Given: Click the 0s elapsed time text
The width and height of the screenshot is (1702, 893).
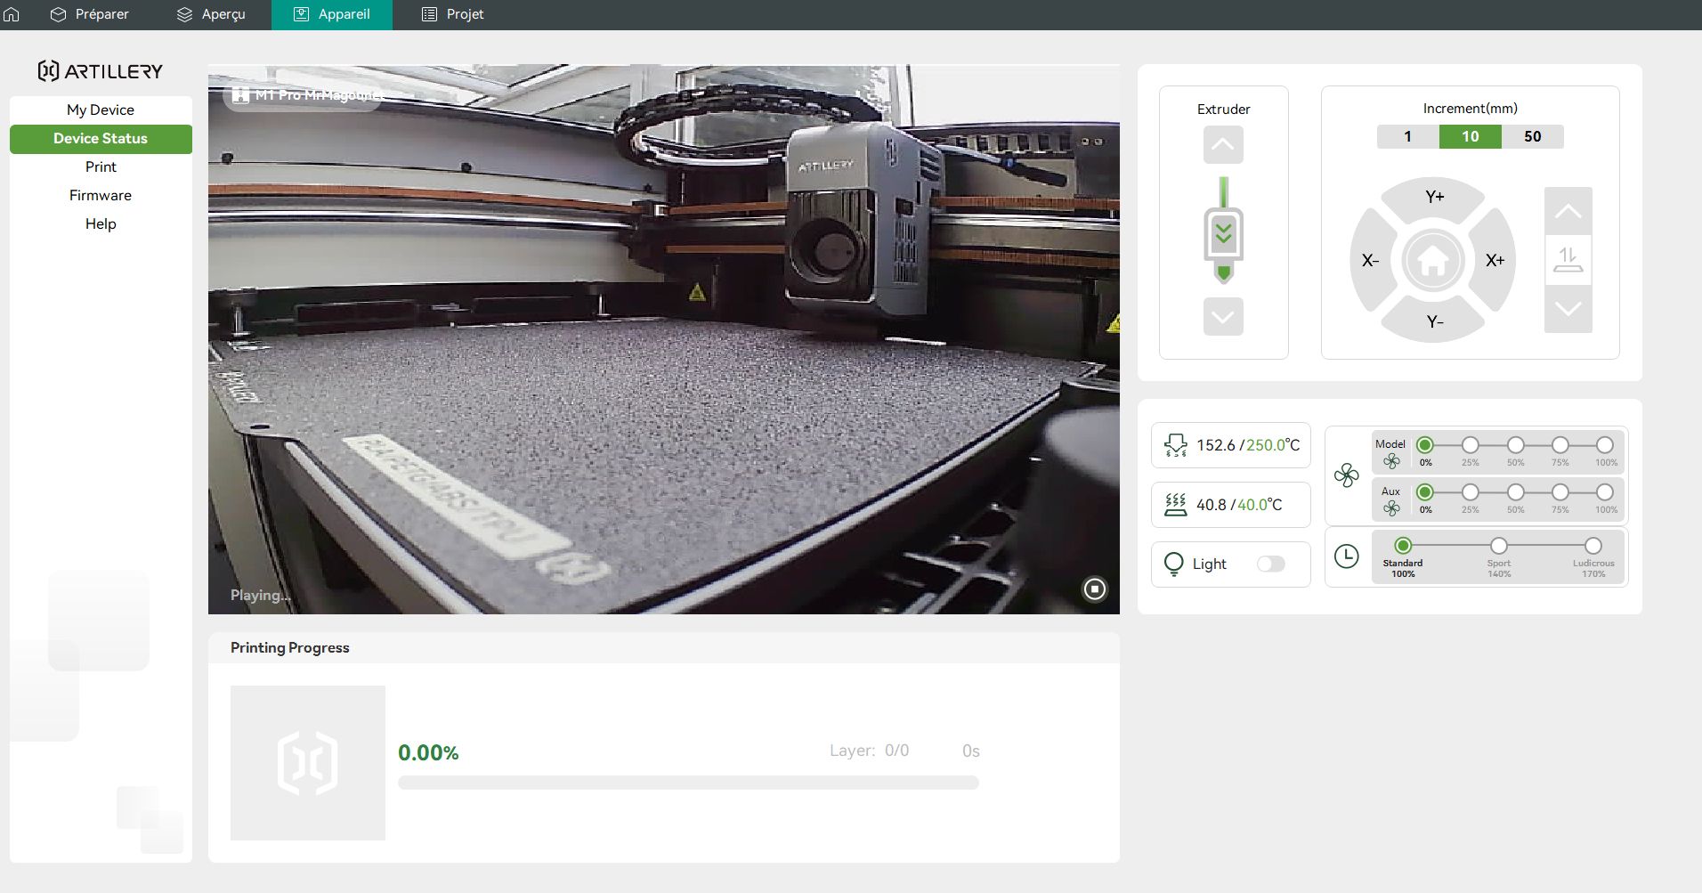Looking at the screenshot, I should tap(970, 751).
